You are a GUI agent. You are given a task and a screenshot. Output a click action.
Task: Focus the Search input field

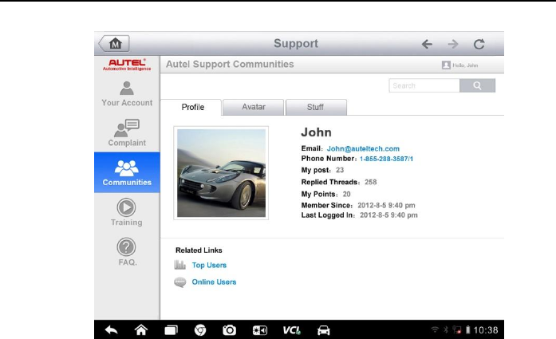click(424, 85)
